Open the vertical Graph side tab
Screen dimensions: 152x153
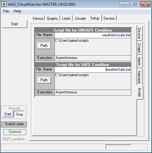(139, 48)
